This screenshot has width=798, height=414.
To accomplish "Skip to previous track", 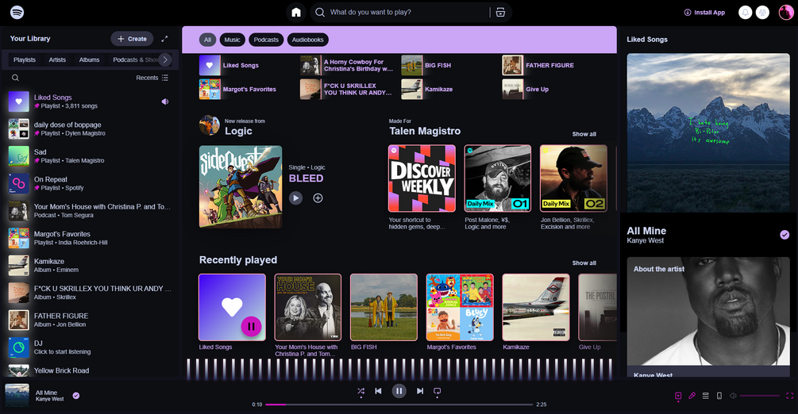I will pyautogui.click(x=378, y=391).
